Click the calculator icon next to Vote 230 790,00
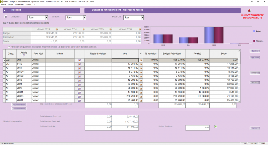Viewport: 268px width, 145px height. (x=141, y=97)
